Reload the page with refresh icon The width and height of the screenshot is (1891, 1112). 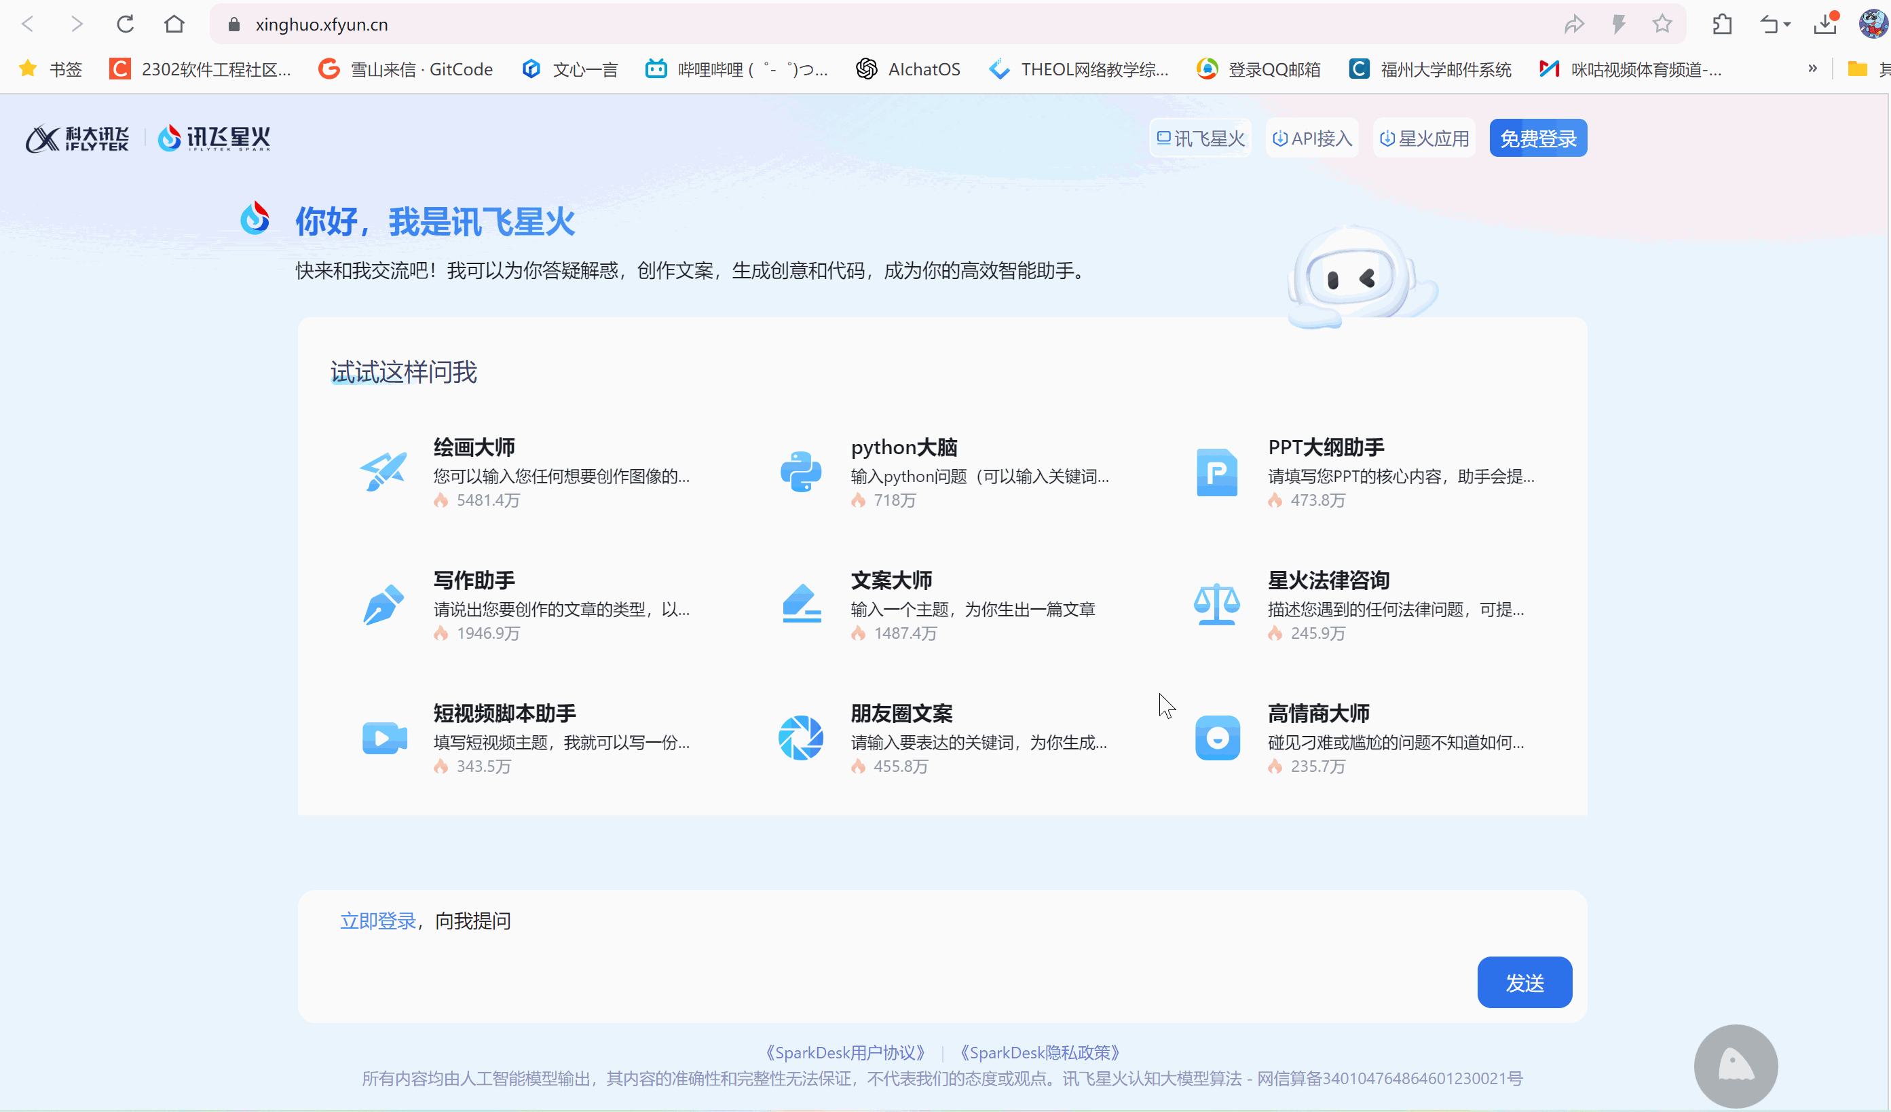[x=126, y=24]
